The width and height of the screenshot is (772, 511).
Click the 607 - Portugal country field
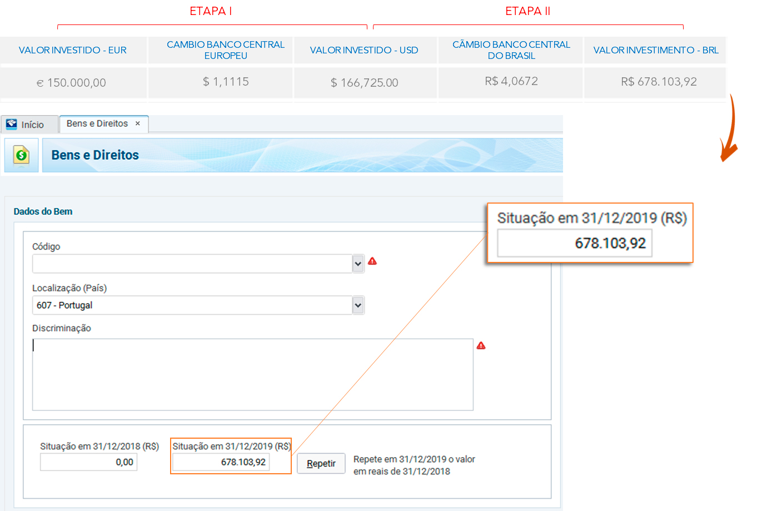(x=192, y=305)
